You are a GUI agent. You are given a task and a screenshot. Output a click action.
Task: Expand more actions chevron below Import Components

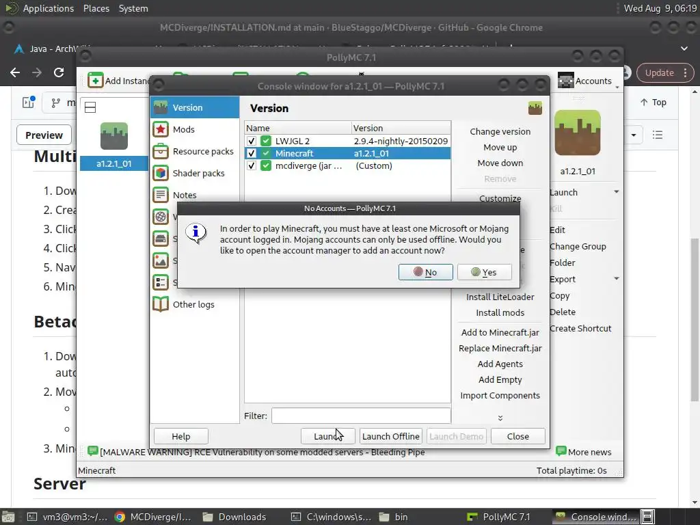(500, 418)
